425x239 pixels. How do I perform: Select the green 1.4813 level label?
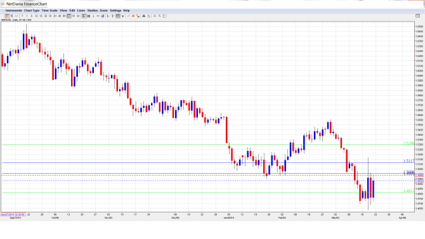coord(409,191)
